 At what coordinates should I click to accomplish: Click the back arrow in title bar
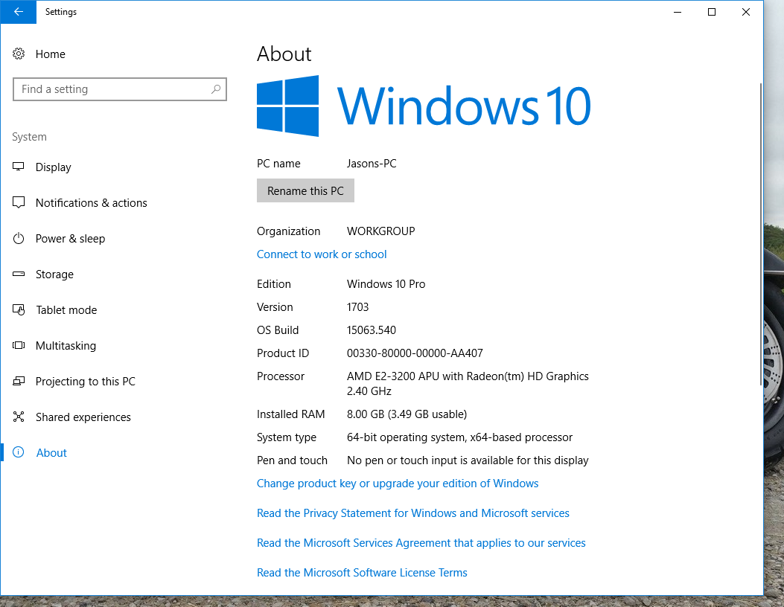pos(18,12)
